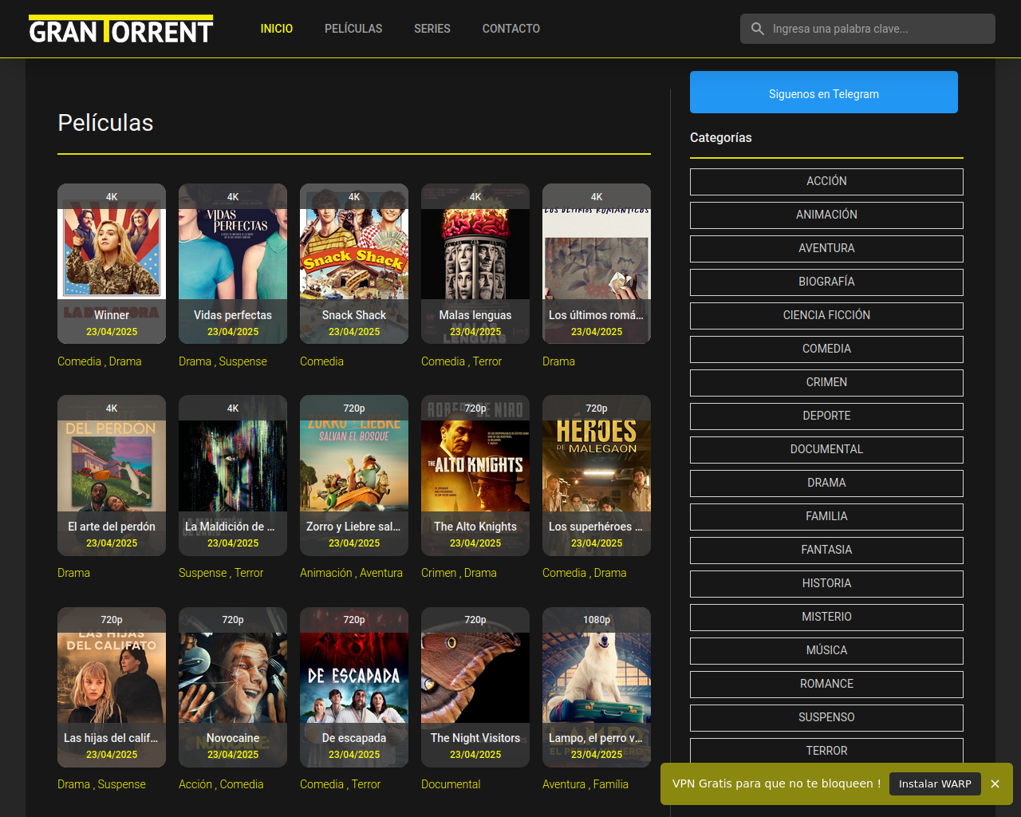The height and width of the screenshot is (817, 1021).
Task: Open the Winner movie poster
Action: pyautogui.click(x=112, y=264)
